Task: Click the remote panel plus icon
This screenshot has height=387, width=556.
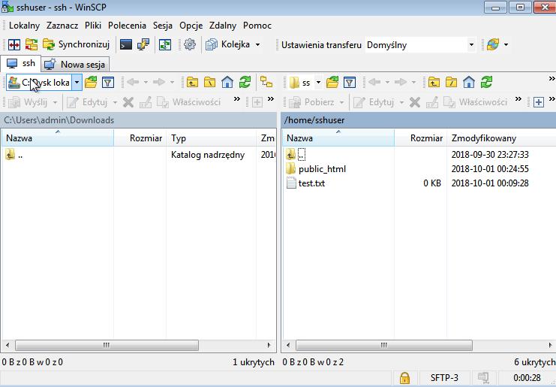Action: 539,102
